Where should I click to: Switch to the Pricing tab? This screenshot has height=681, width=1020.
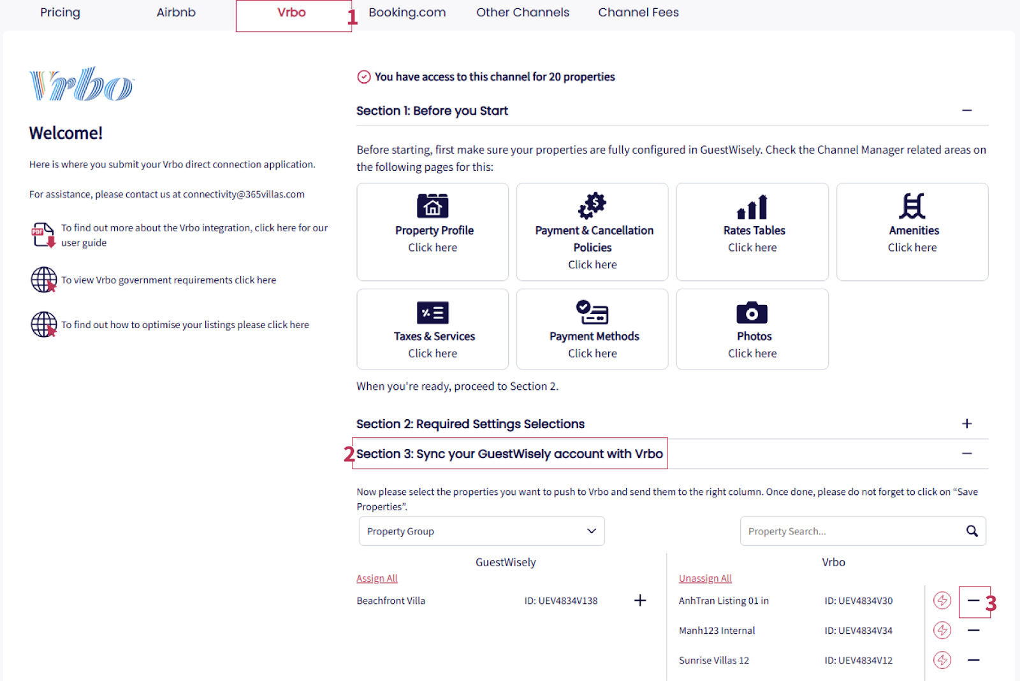(60, 12)
